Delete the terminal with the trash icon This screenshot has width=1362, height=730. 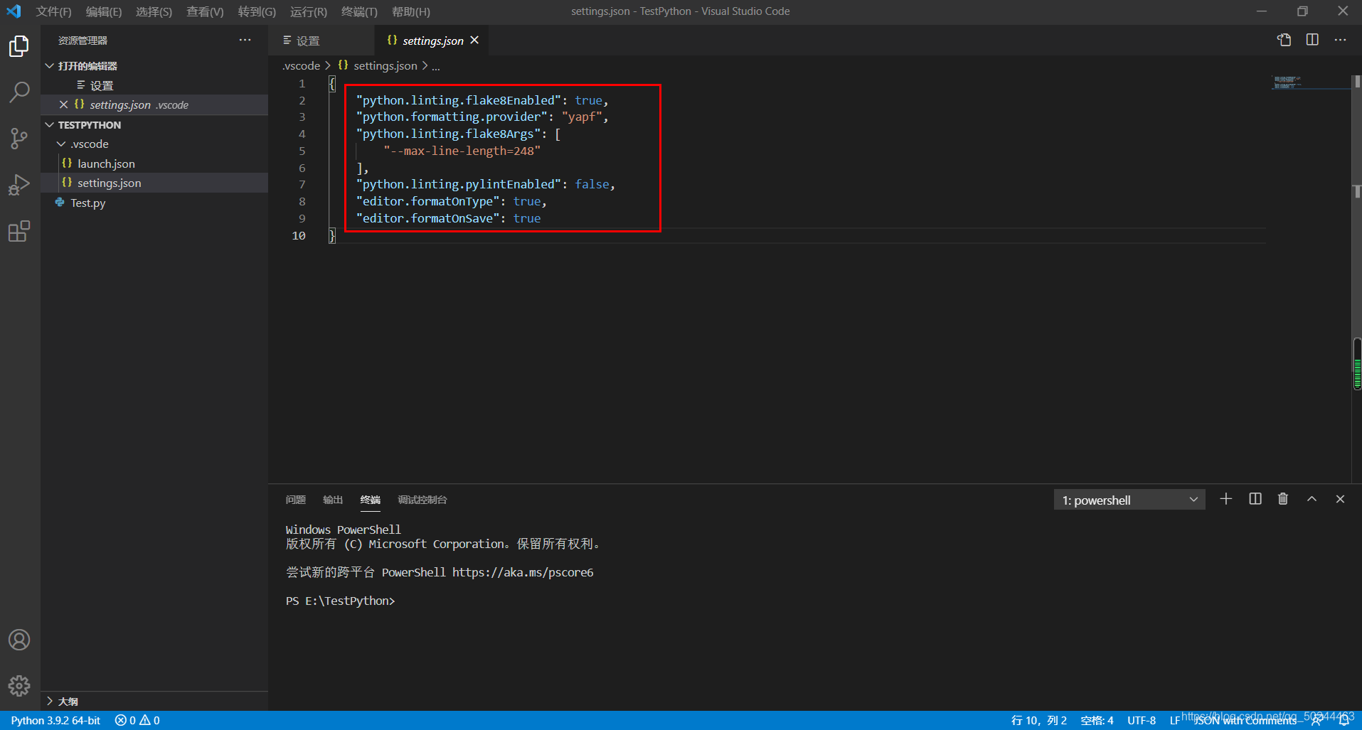tap(1283, 498)
